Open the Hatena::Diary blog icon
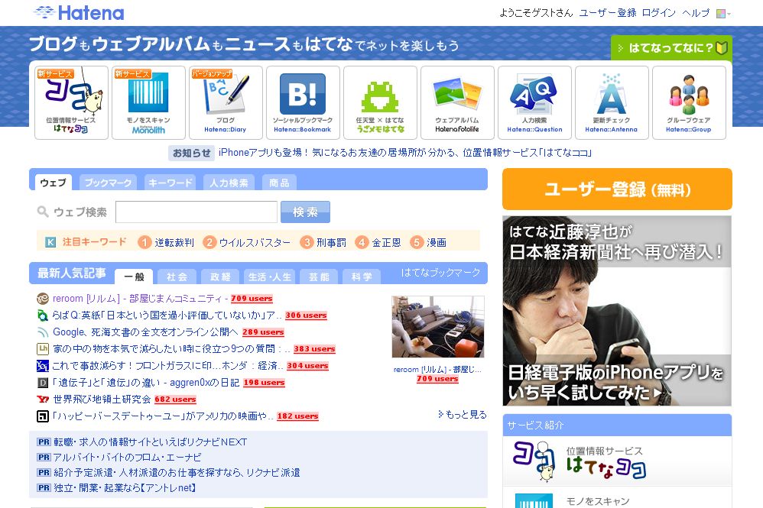The height and width of the screenshot is (508, 763). click(226, 102)
